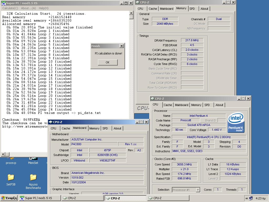Open the Calculate(C) menu
Screen dimensions: 269x202
10,8
